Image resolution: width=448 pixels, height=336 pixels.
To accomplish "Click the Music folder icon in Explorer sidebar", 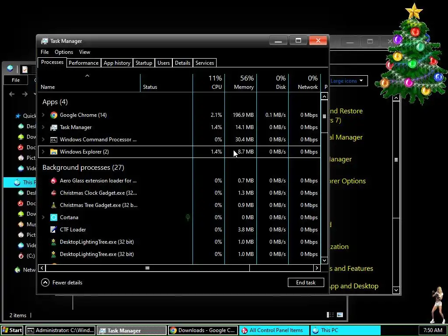I will coord(21,224).
